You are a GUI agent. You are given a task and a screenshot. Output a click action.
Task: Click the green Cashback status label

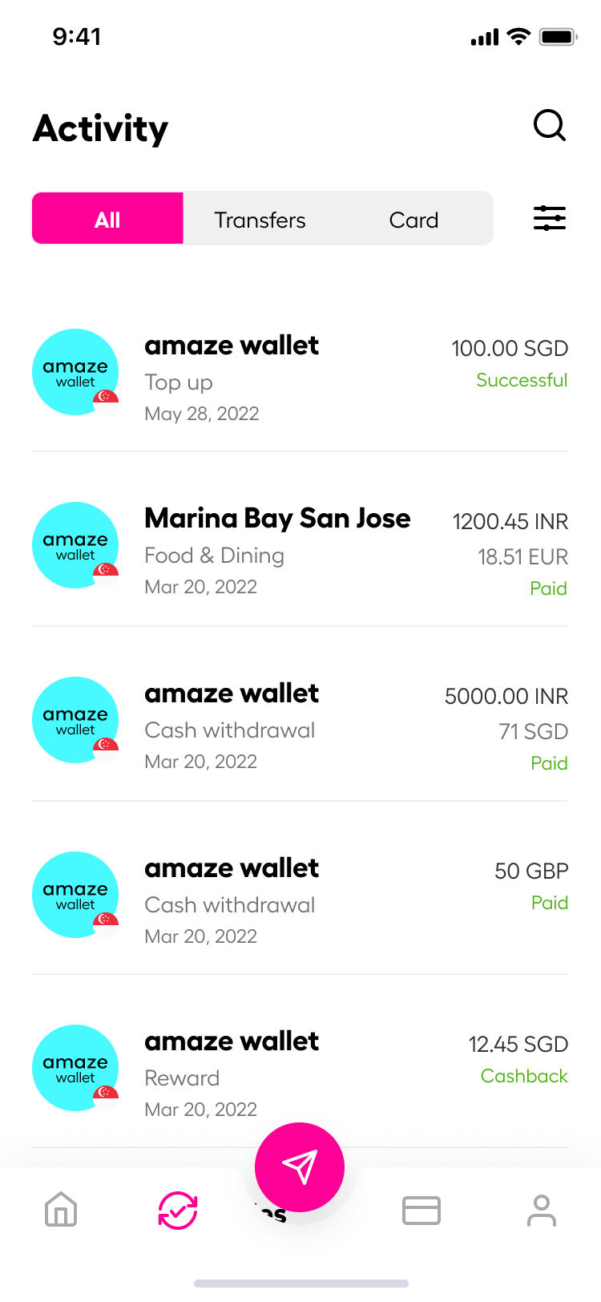pos(524,1076)
